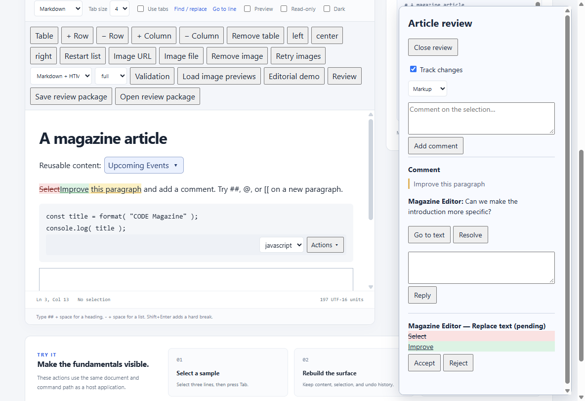Click Load image previews button
Screen dimensions: 585x401
219,76
